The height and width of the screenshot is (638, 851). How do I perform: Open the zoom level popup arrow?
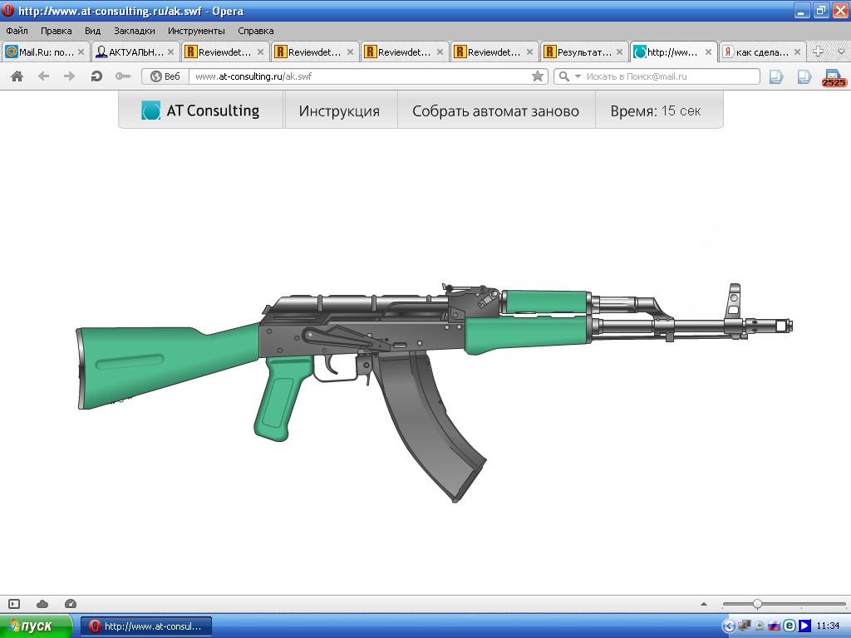(704, 604)
